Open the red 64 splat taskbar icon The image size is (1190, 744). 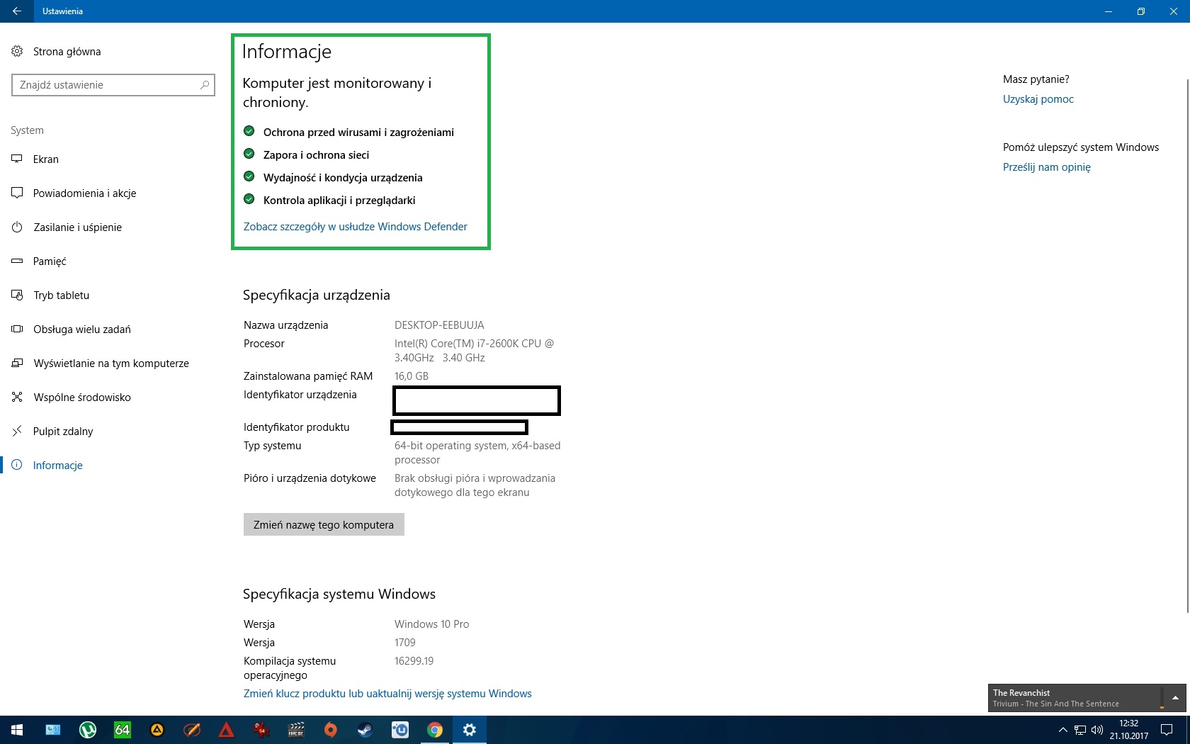pyautogui.click(x=261, y=730)
